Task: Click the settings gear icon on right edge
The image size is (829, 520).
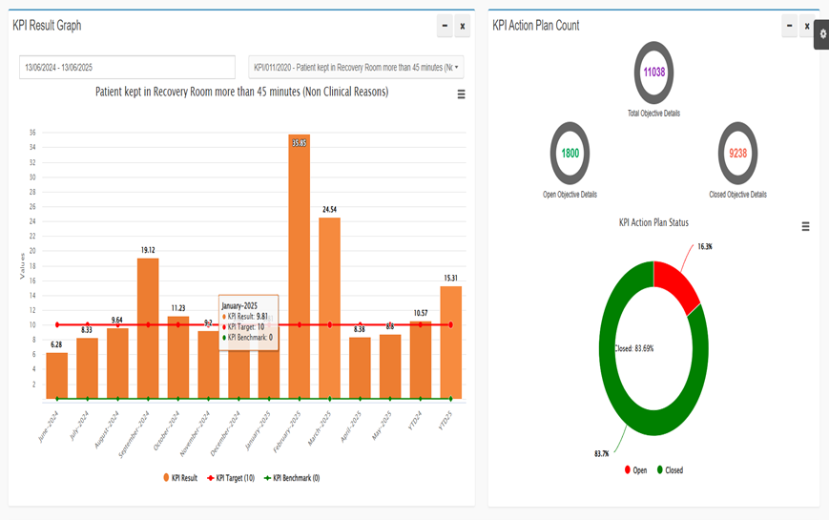Action: [822, 34]
